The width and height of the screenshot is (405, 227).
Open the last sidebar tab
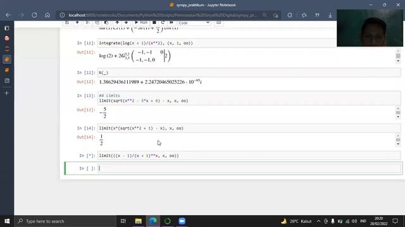(x=7, y=81)
